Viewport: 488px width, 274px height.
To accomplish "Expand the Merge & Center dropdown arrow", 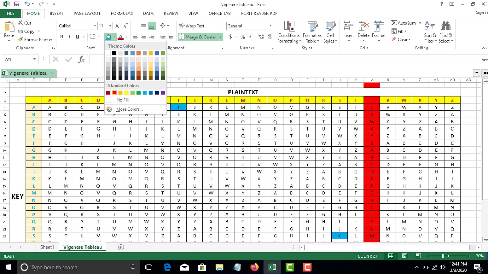I will click(220, 37).
